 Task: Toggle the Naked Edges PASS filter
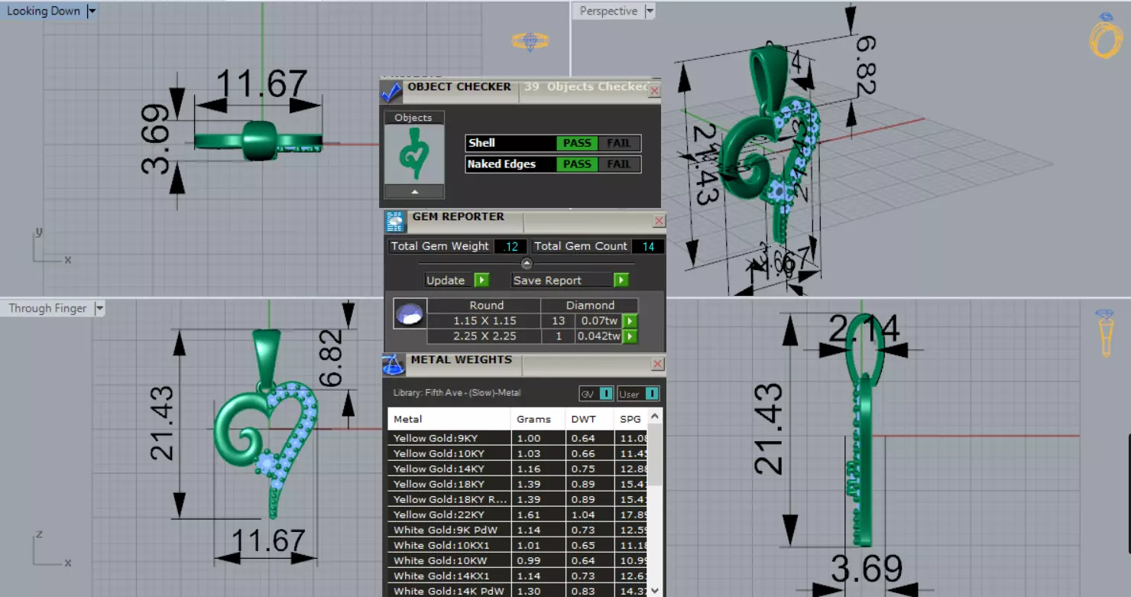[577, 164]
